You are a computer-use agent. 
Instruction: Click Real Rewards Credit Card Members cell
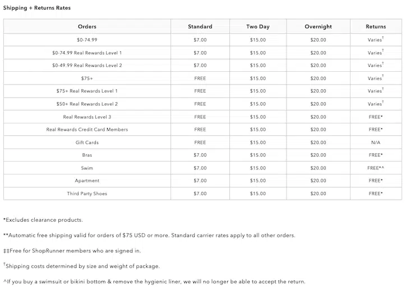pos(87,130)
